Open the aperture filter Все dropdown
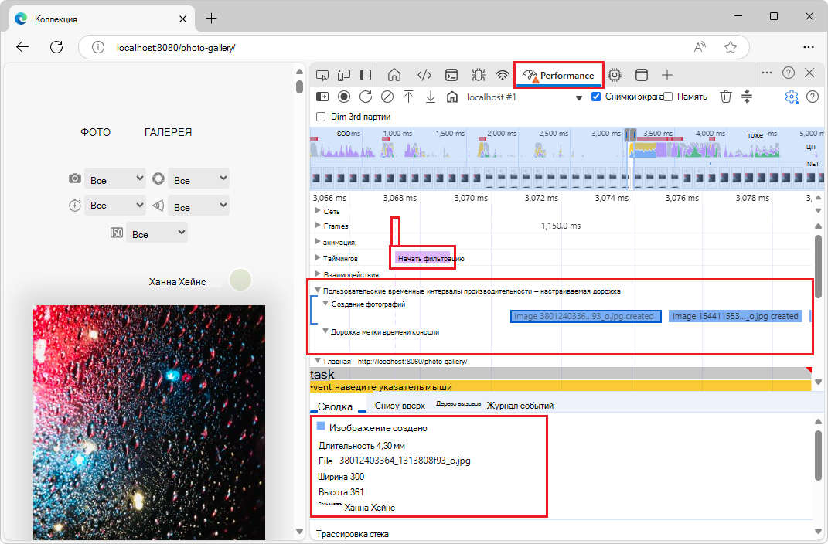828x544 pixels. coord(199,178)
